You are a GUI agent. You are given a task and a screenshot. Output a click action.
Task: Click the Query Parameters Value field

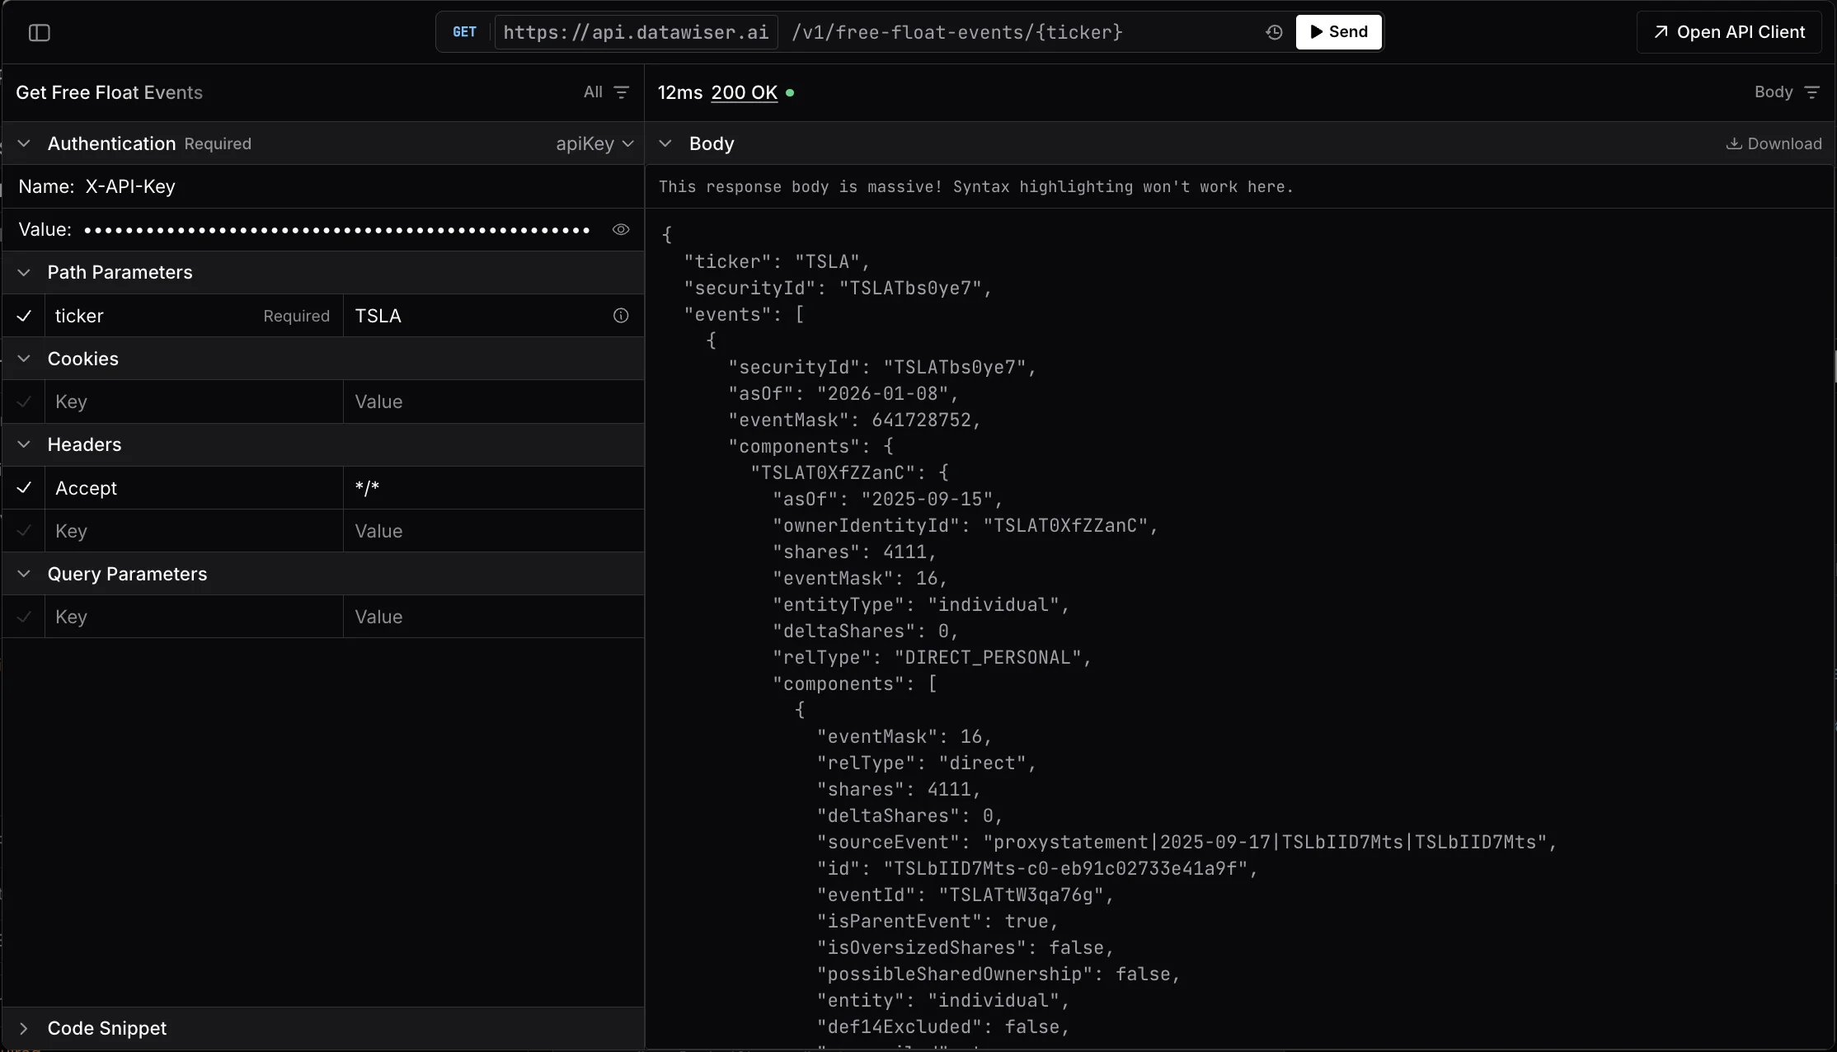tap(493, 618)
